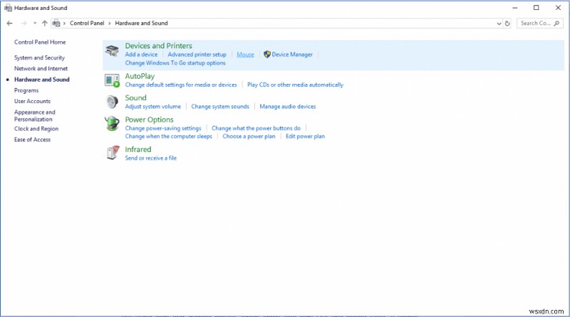
Task: Select Hardware and Sound in the sidebar
Action: [x=42, y=80]
